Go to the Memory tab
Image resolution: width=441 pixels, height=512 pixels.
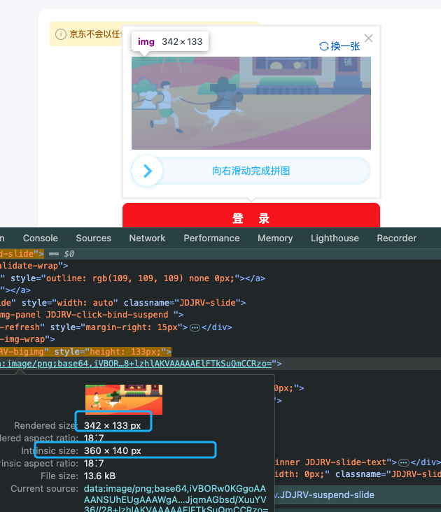[275, 238]
